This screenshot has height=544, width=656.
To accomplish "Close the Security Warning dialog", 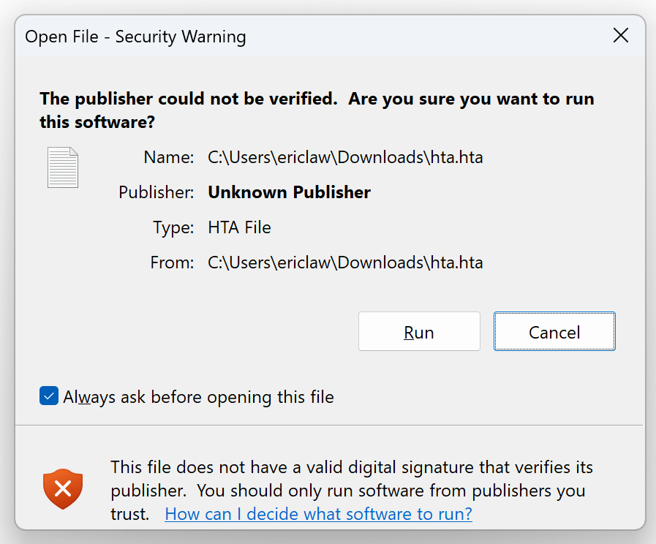I will [621, 36].
